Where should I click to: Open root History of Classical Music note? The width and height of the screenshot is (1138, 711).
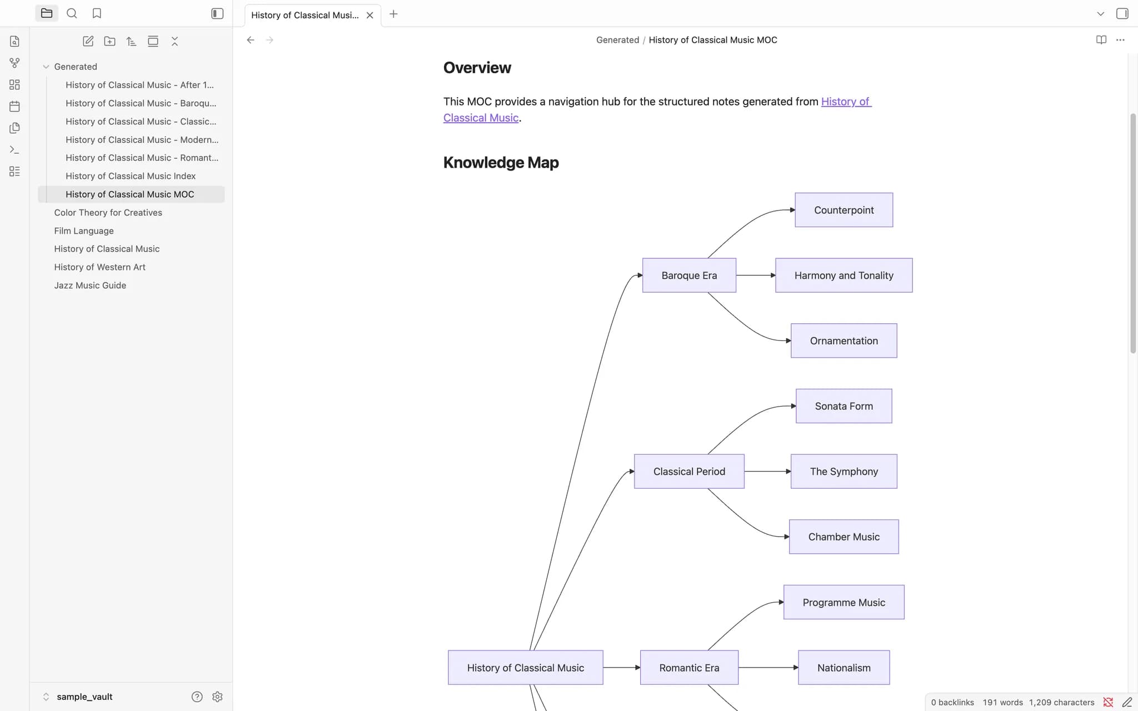tap(131, 249)
